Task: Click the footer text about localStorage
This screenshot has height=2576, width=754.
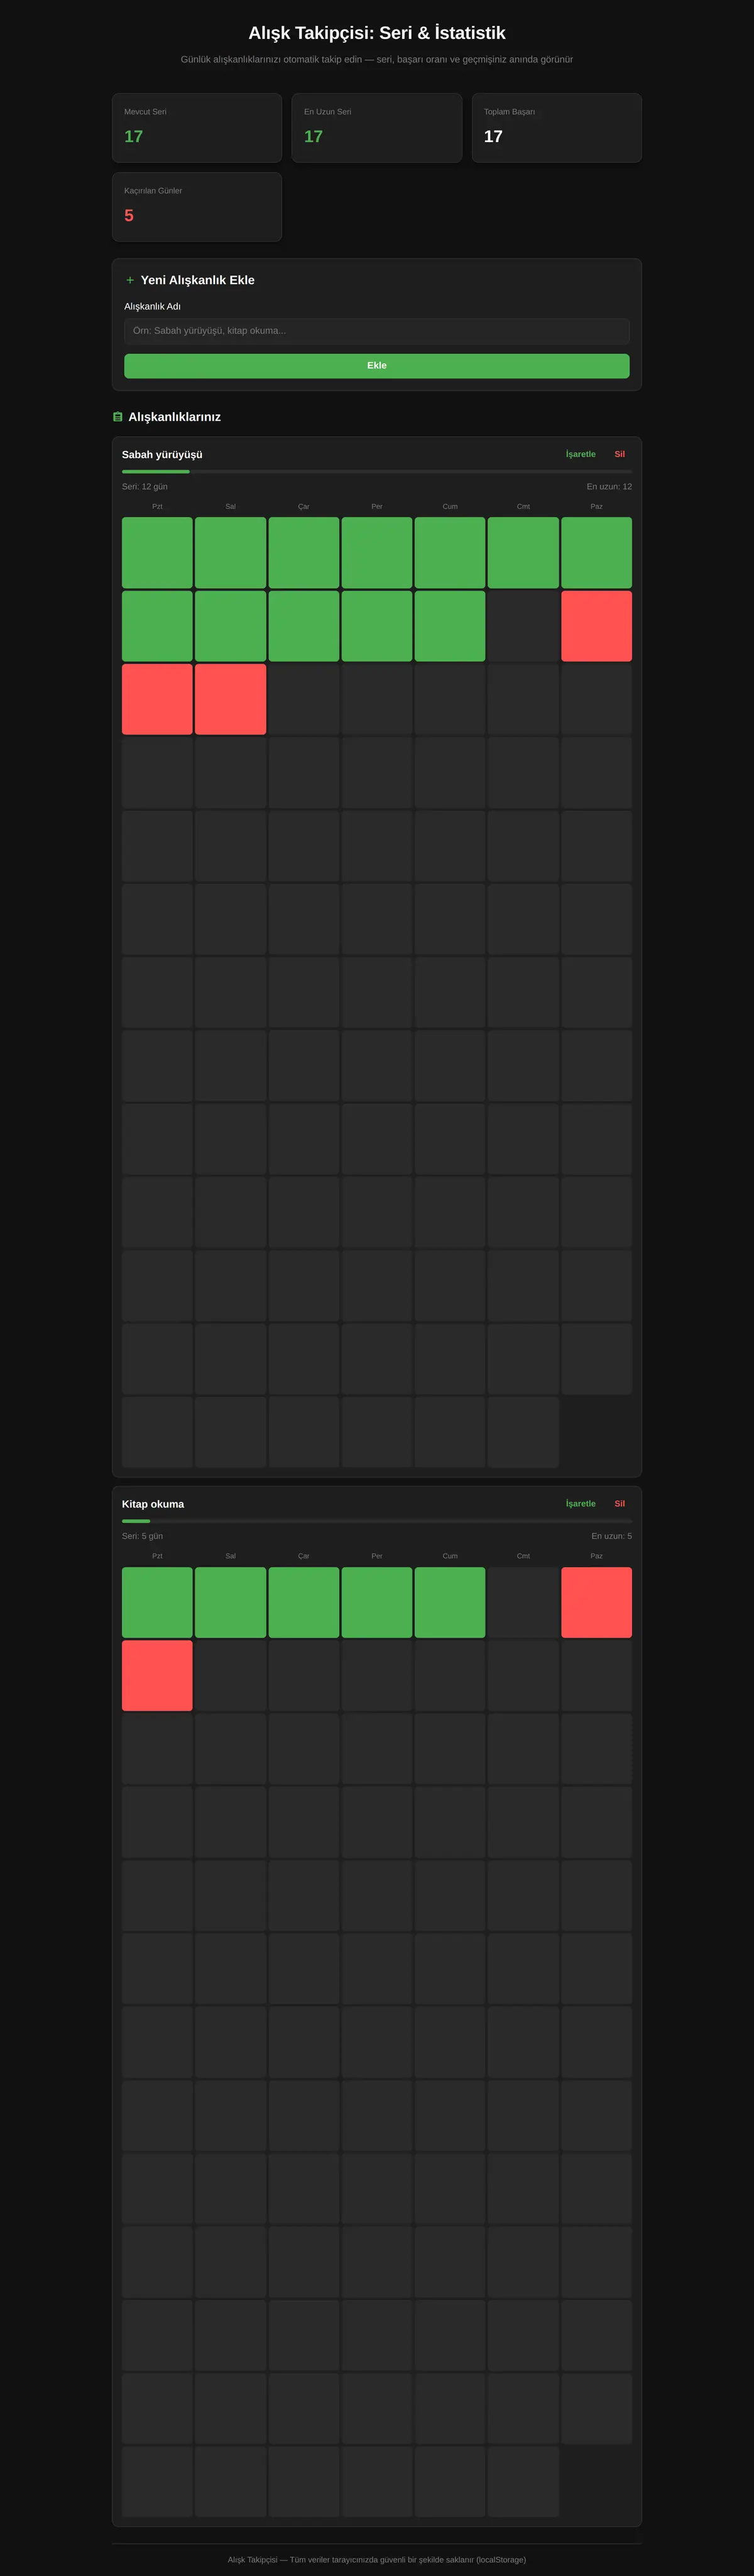Action: coord(376,2560)
